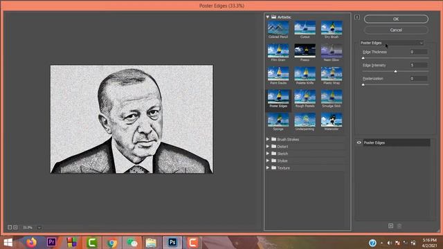The image size is (443, 249).
Task: Select the Rough Pastels filter
Action: (305, 97)
